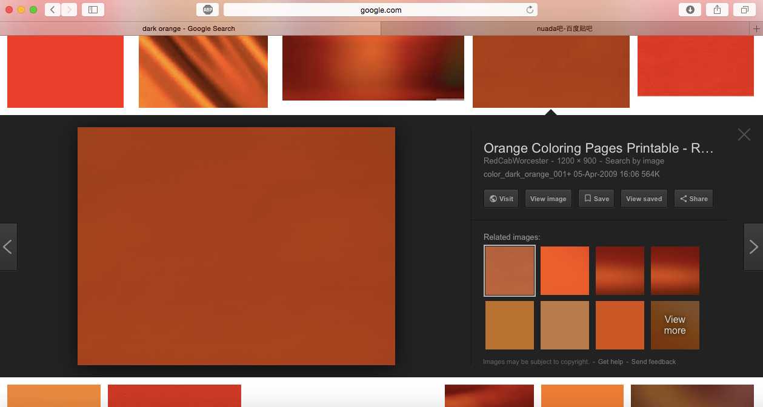This screenshot has height=407, width=763.
Task: Click the Get help link
Action: click(610, 362)
